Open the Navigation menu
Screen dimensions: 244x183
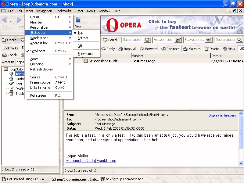(x=44, y=11)
